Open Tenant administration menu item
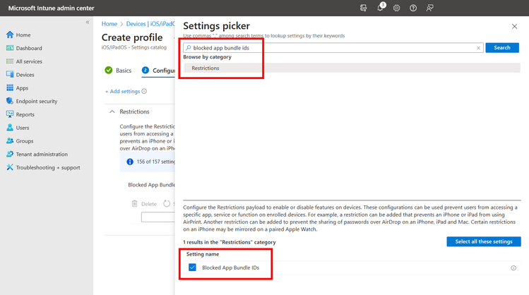Screen dimensions: 529x295 tap(42, 154)
